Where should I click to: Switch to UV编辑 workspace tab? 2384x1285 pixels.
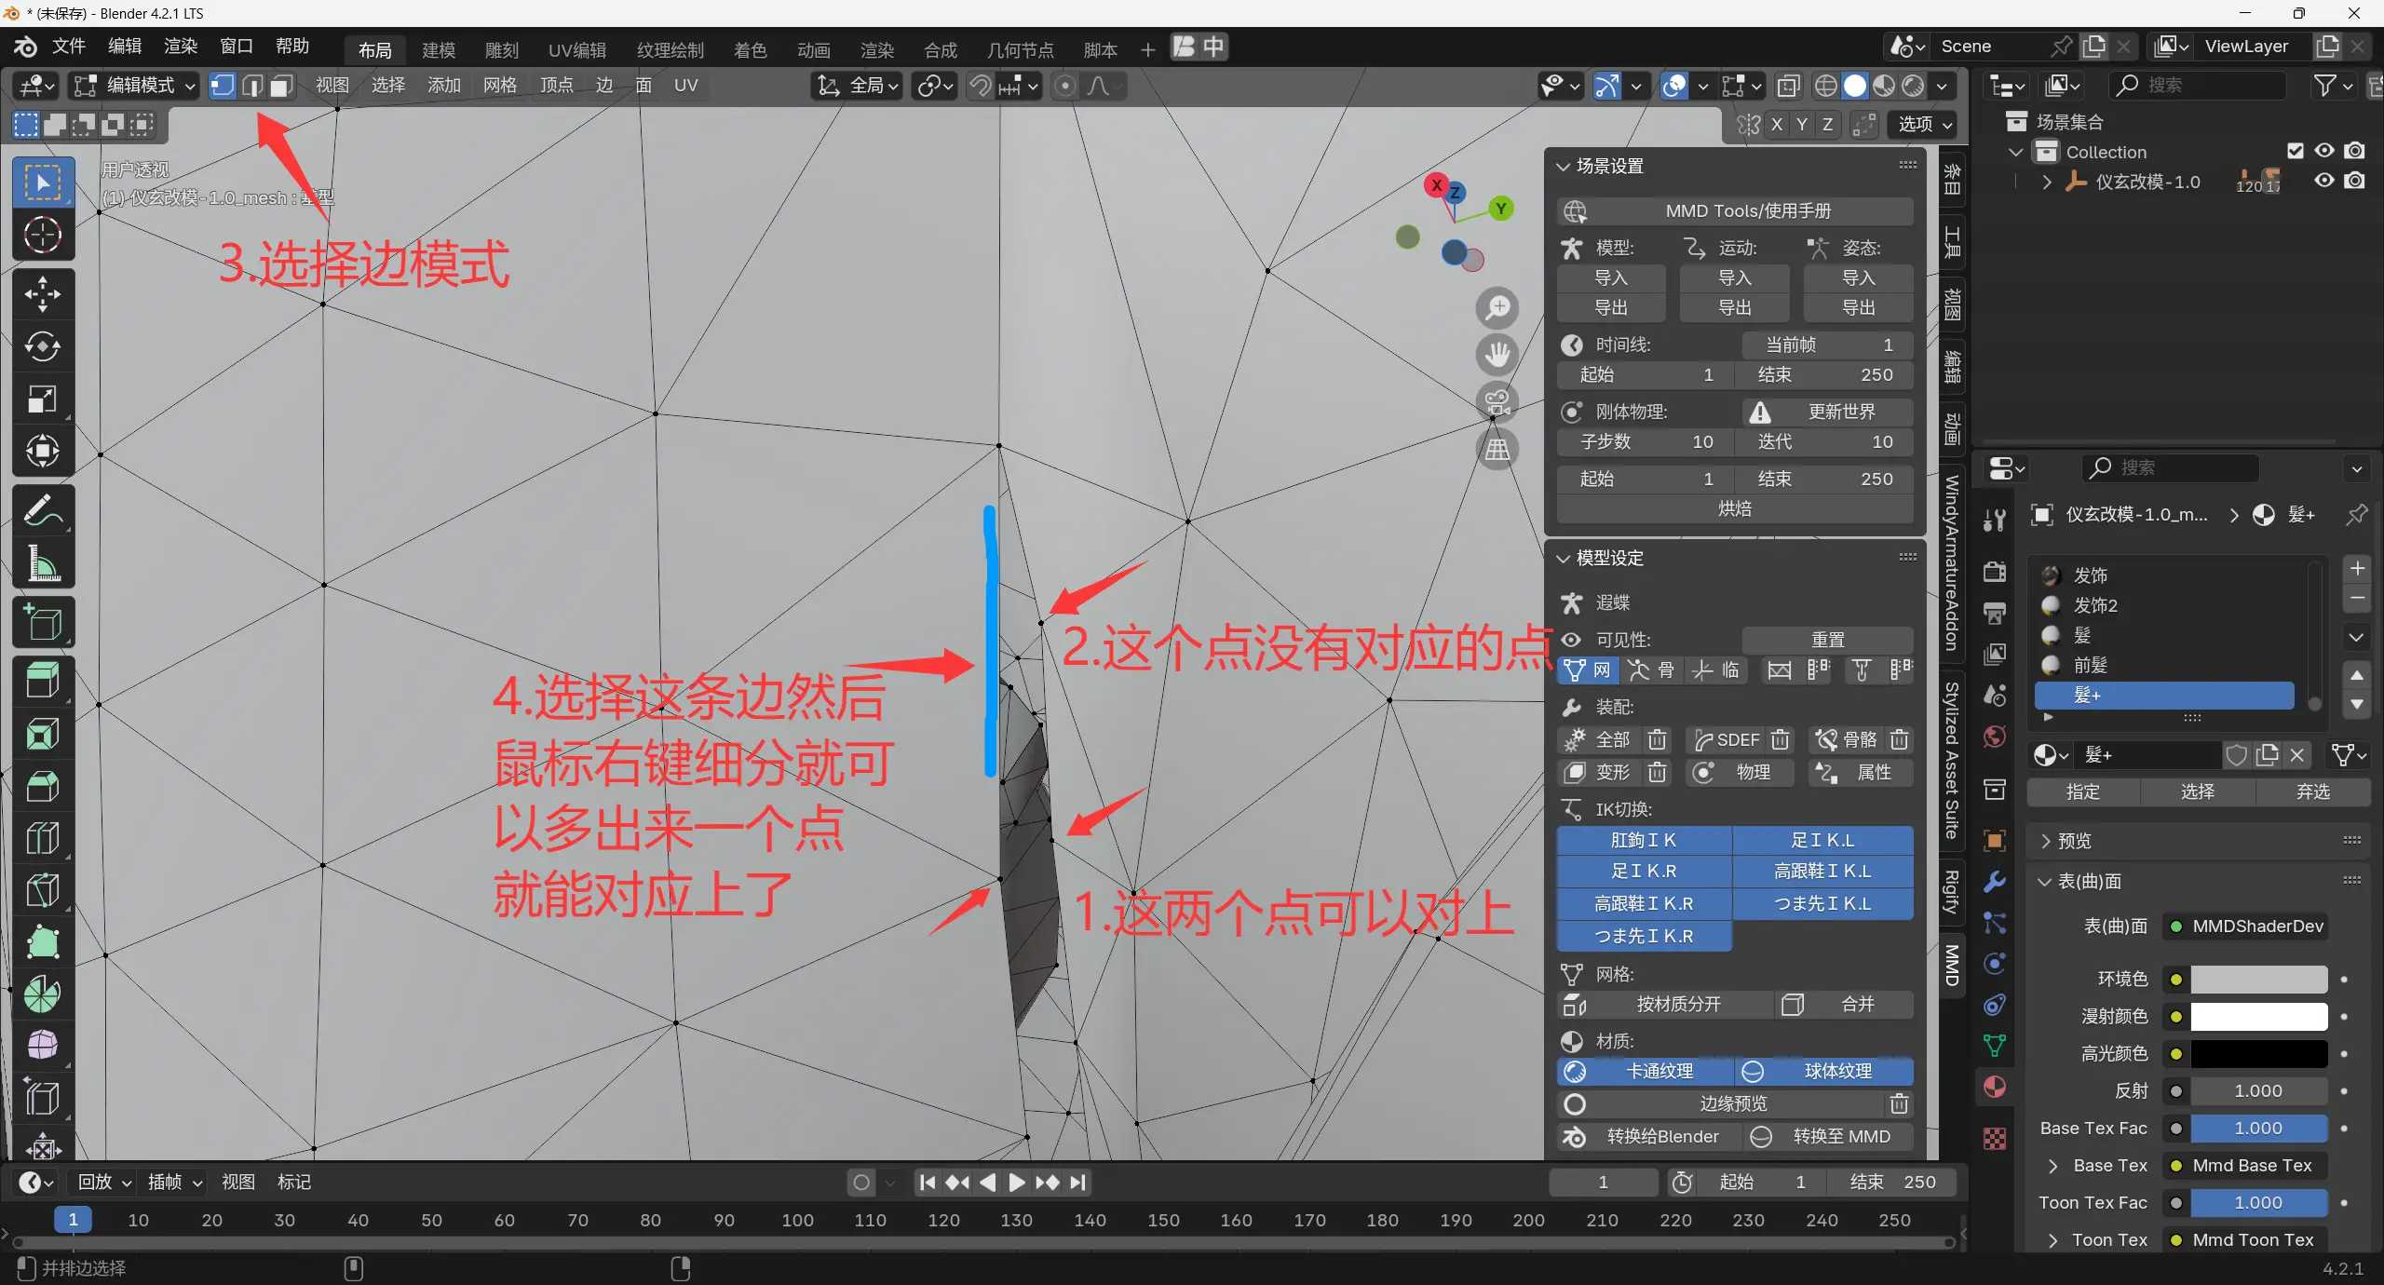click(x=576, y=49)
